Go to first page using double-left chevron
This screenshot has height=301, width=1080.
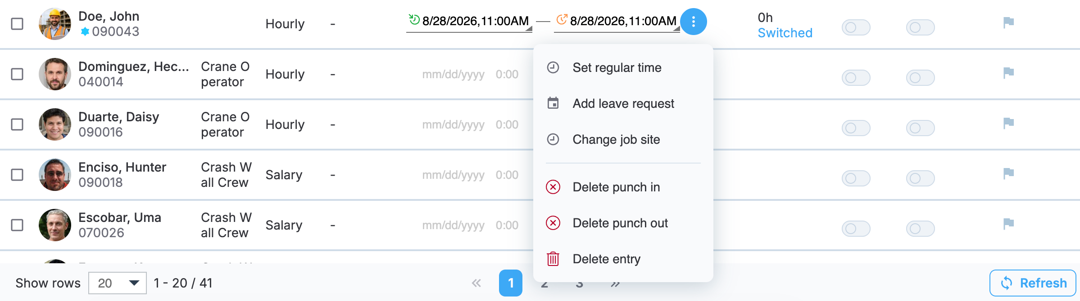(476, 283)
